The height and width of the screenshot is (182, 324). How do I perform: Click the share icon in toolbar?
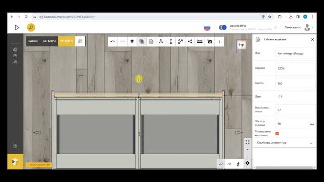pyautogui.click(x=190, y=41)
